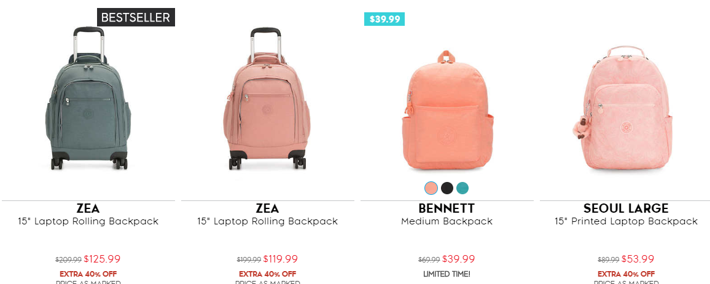710x284 pixels.
Task: Open the grey-green Zea rolling backpack image
Action: click(x=88, y=100)
